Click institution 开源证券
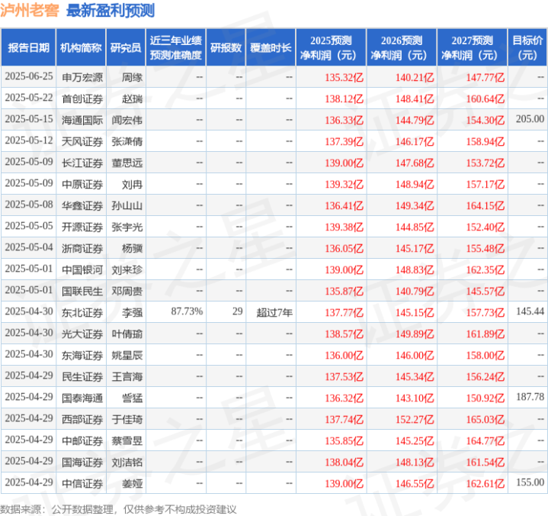Screen dimensions: 548x516 82,227
